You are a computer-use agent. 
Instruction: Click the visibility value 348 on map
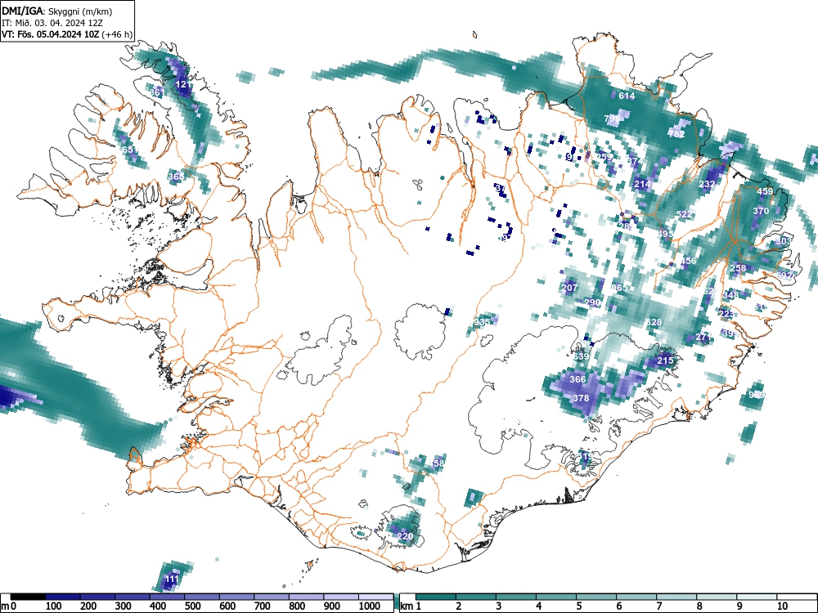(x=730, y=295)
